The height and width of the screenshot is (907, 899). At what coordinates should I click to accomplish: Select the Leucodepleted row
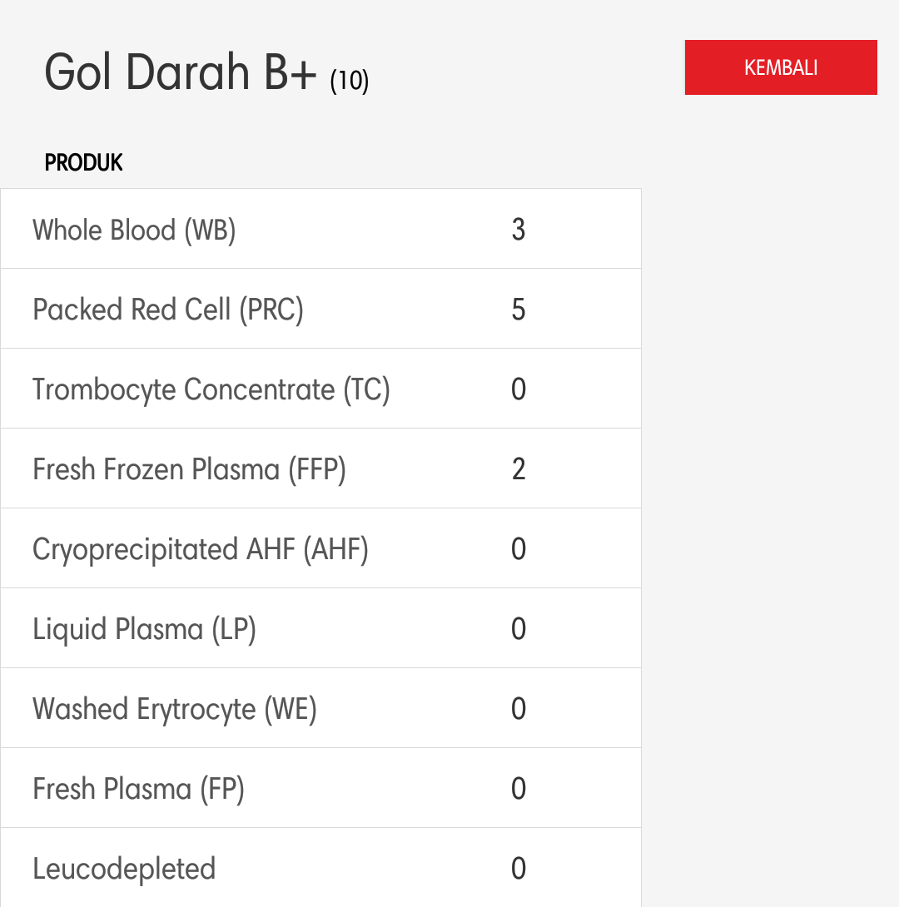pos(320,868)
